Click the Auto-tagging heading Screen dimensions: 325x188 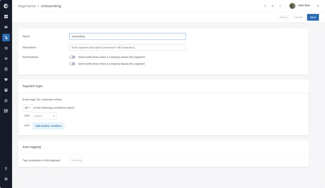click(32, 147)
